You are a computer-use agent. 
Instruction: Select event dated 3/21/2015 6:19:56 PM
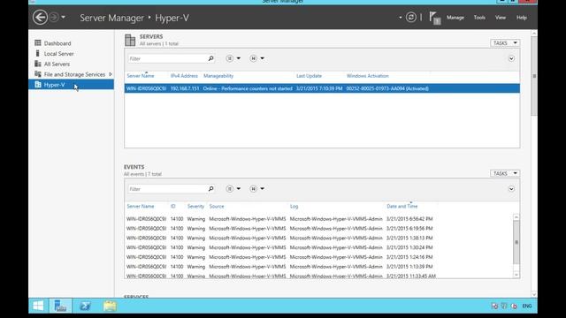tap(318, 229)
